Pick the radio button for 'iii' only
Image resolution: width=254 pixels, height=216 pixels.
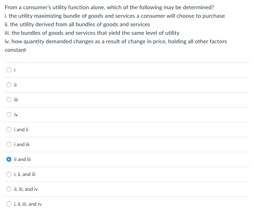[x=9, y=100]
